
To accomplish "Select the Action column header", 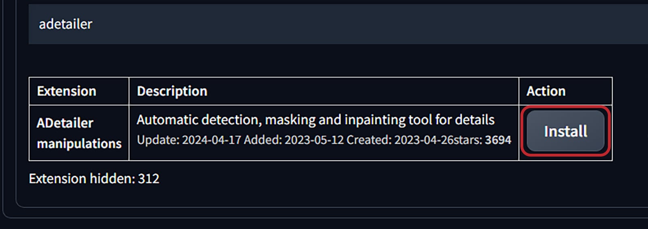I will (546, 91).
